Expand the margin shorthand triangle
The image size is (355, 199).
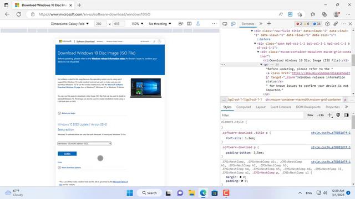pyautogui.click(x=241, y=177)
